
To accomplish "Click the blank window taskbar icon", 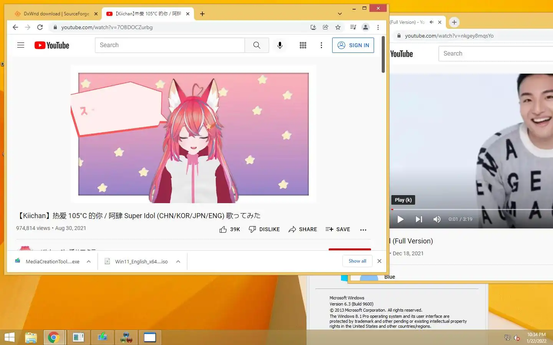I will pyautogui.click(x=150, y=337).
